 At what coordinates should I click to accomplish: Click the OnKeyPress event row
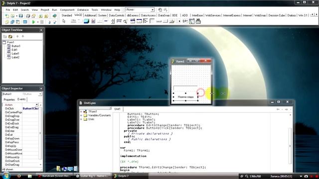[20, 142]
